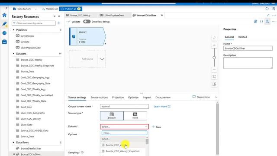Viewport: 277px width, 156px height.
Task: Open the Data Factory switcher dropdown
Action: (x=35, y=9)
